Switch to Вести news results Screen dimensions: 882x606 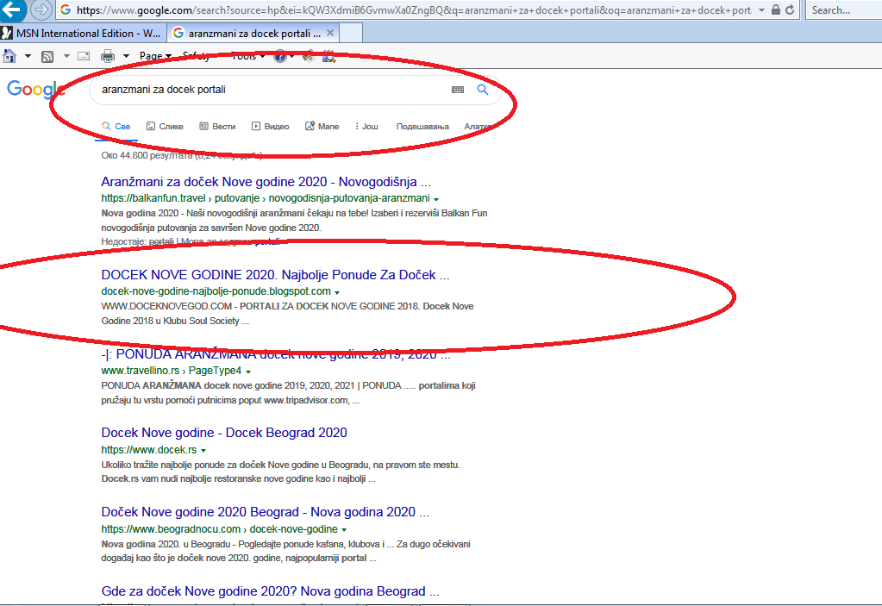coord(217,127)
